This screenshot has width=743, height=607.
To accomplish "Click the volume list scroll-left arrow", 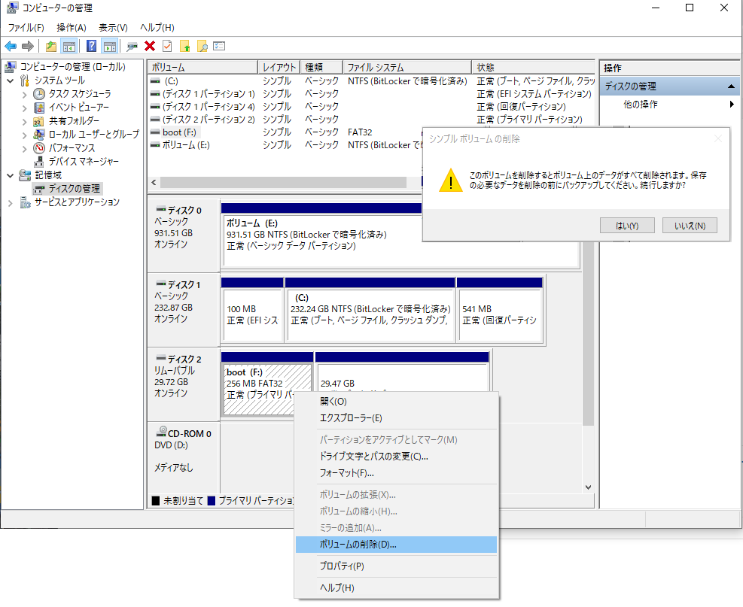I will pos(154,183).
